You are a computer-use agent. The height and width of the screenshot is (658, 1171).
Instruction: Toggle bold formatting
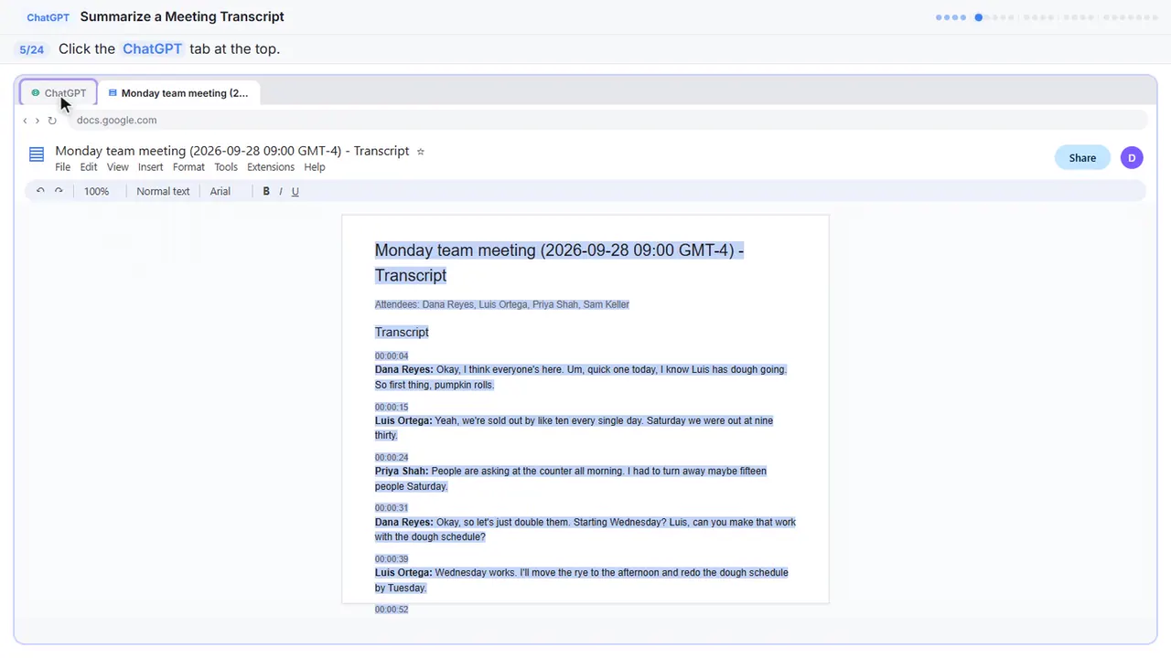click(x=266, y=192)
